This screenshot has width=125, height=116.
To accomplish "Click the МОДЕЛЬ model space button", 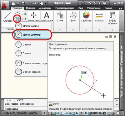I will pyautogui.click(x=96, y=113).
